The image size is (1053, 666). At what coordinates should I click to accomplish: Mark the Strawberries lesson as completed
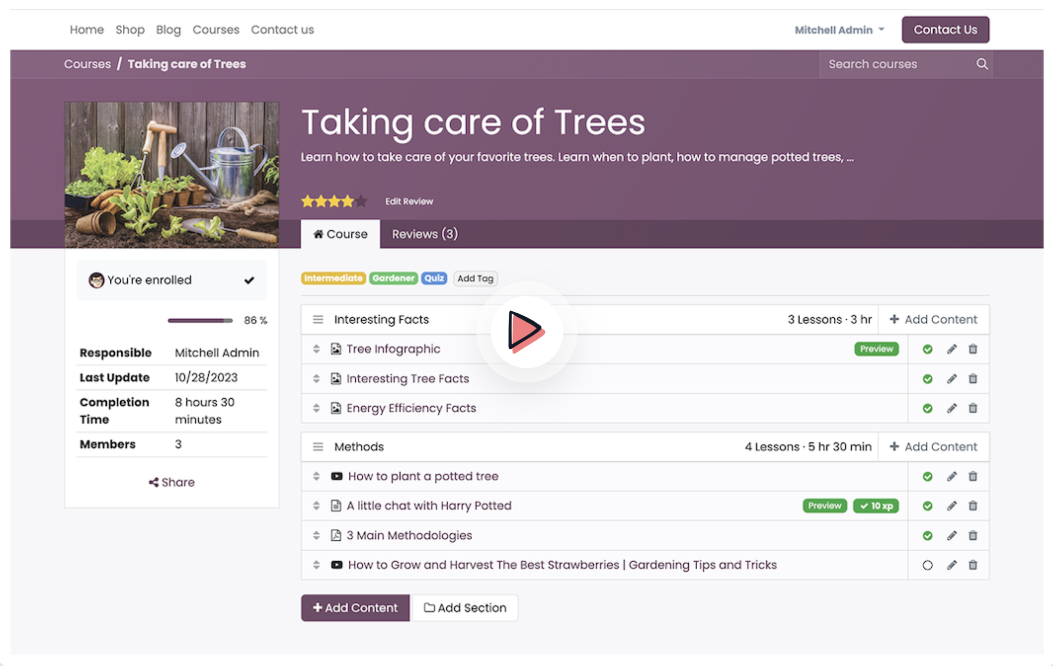(x=927, y=565)
